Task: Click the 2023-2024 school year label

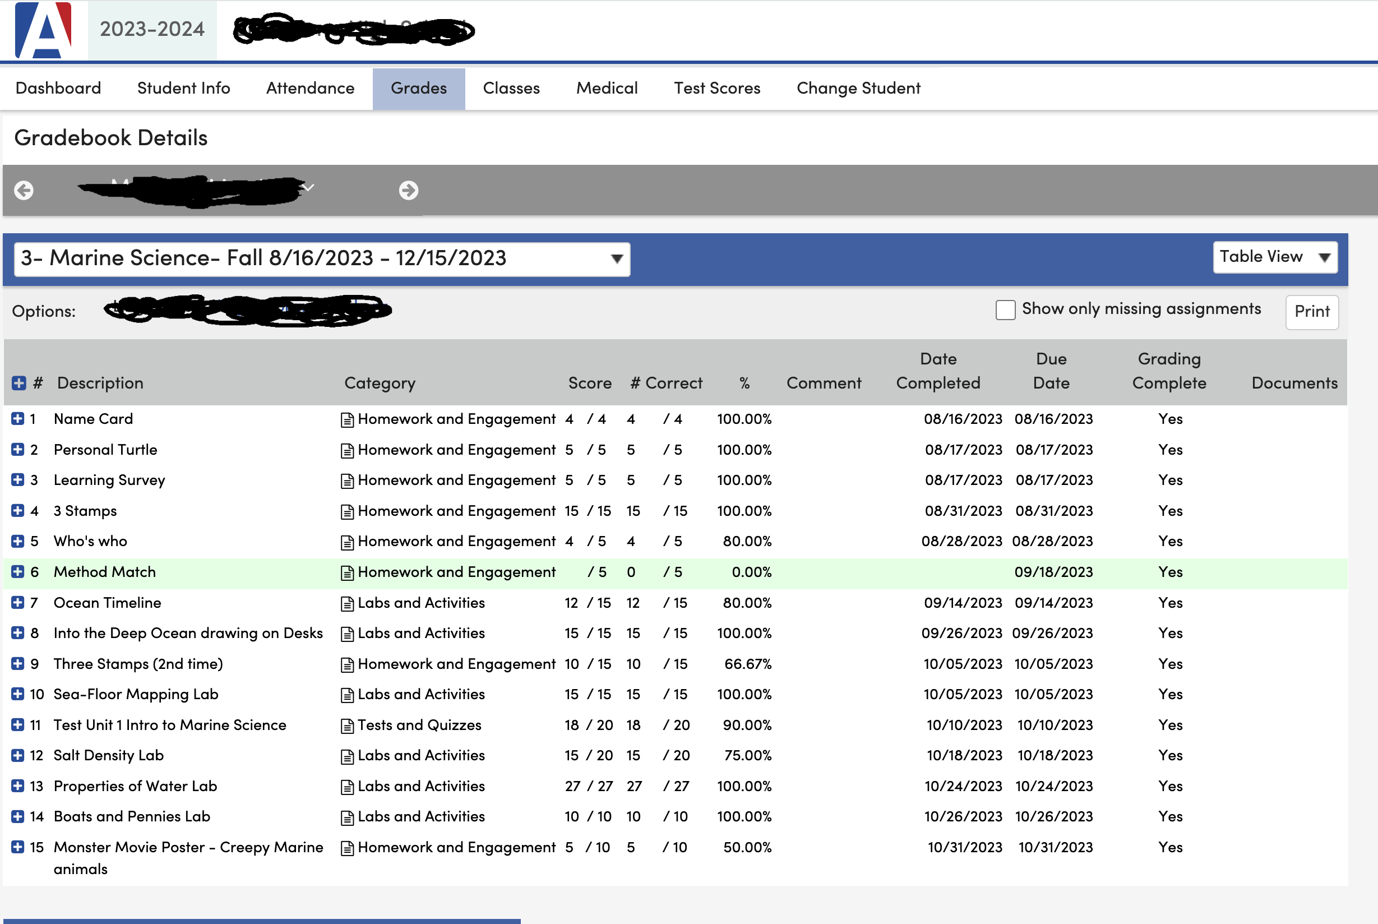Action: (152, 29)
